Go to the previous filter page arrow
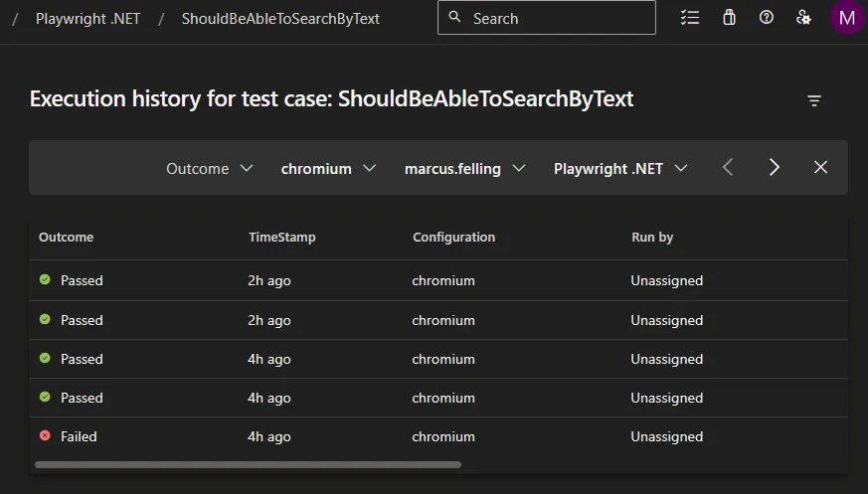The height and width of the screenshot is (494, 868). coord(728,168)
